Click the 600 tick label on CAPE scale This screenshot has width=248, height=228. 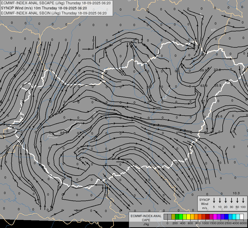(190, 223)
